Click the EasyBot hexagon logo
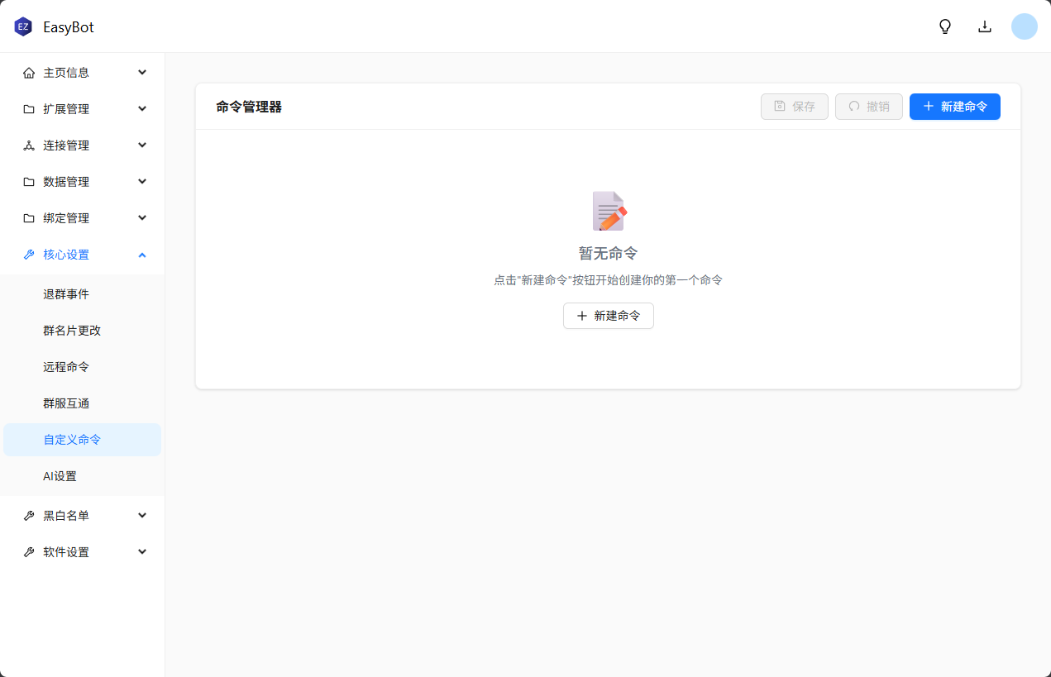 [23, 26]
